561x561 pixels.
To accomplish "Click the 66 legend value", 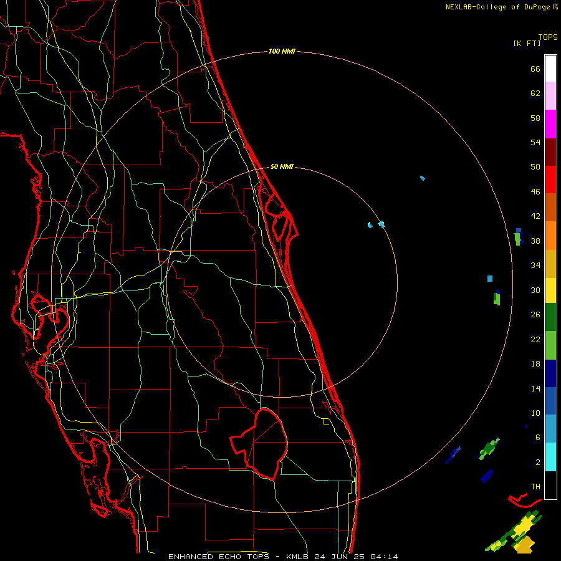I will (535, 69).
